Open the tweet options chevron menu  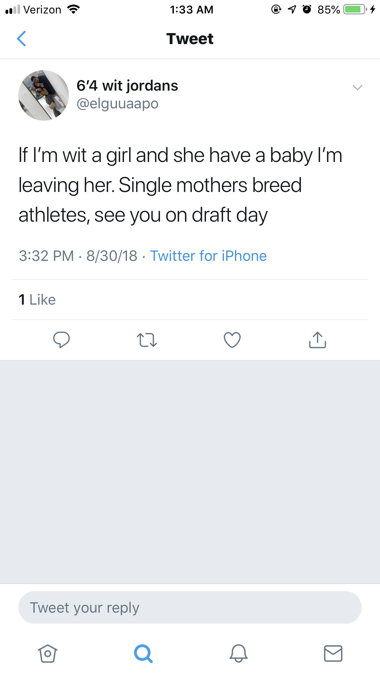point(357,88)
